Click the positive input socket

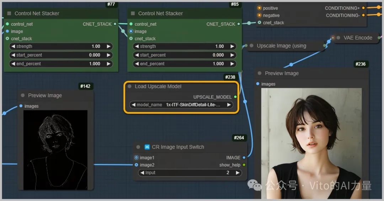coord(259,8)
